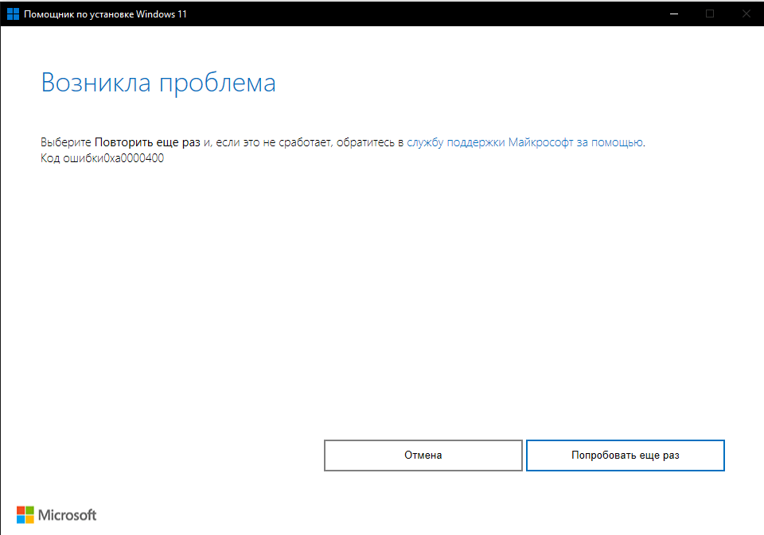Click the Отмена button

(423, 456)
